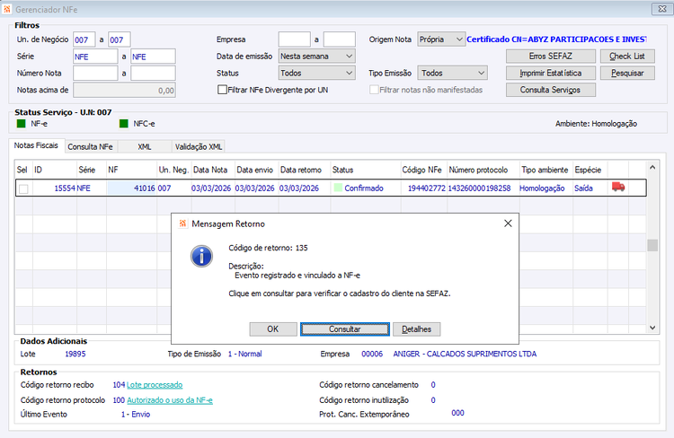Click the Check List button
Viewport: 674px width, 438px height.
627,57
